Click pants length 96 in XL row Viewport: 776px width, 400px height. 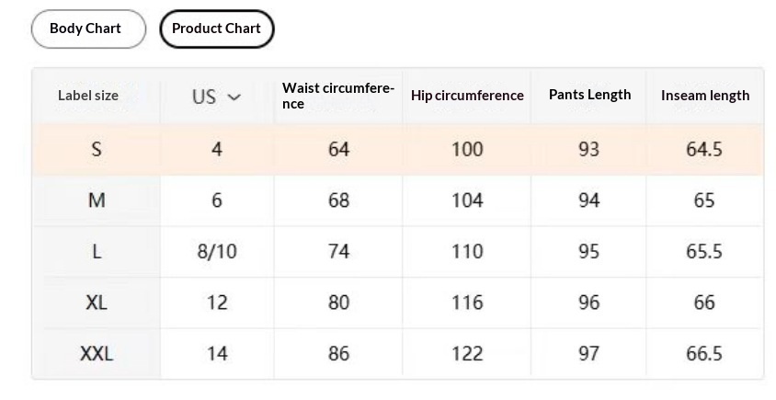tap(588, 303)
